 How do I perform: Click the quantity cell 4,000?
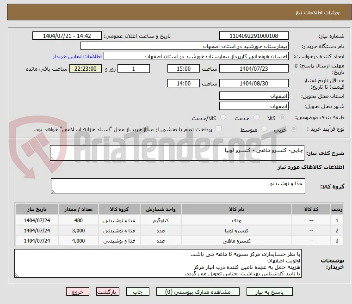(x=78, y=241)
